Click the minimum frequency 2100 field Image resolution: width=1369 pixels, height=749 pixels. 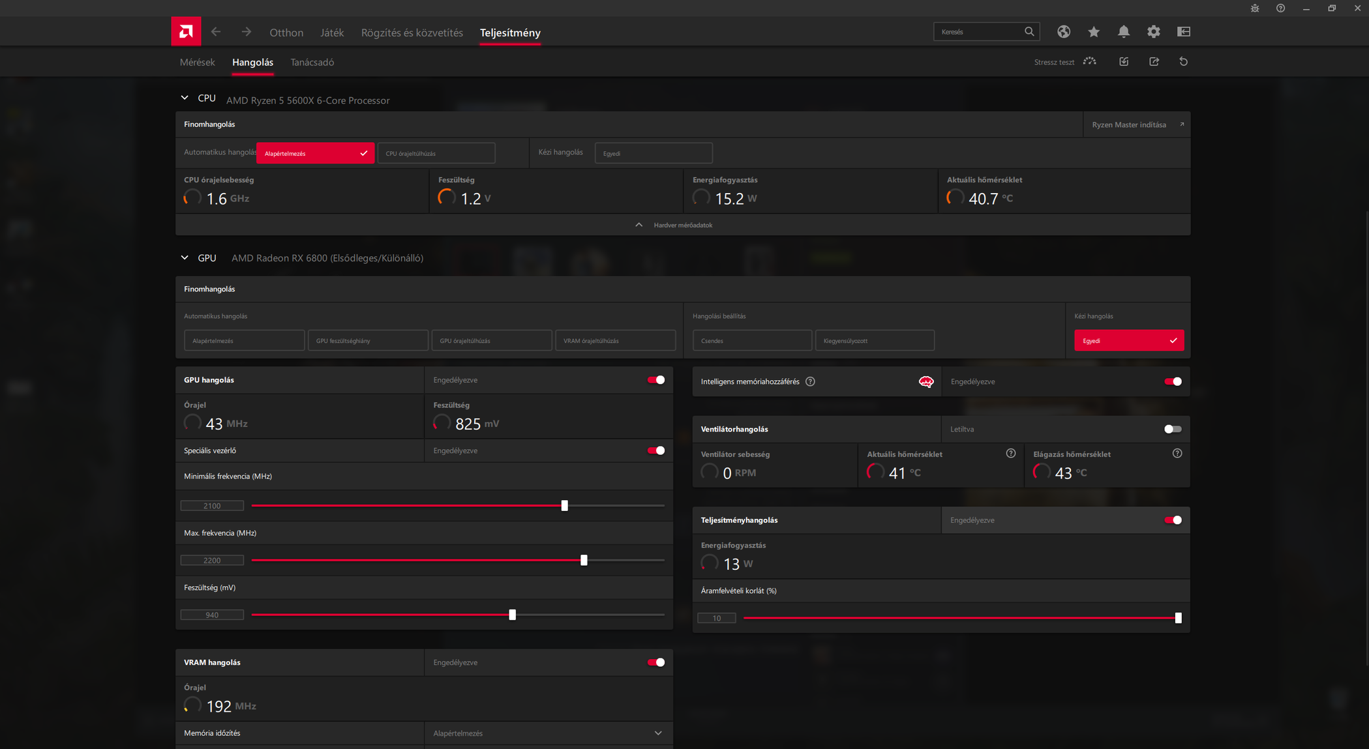[212, 505]
